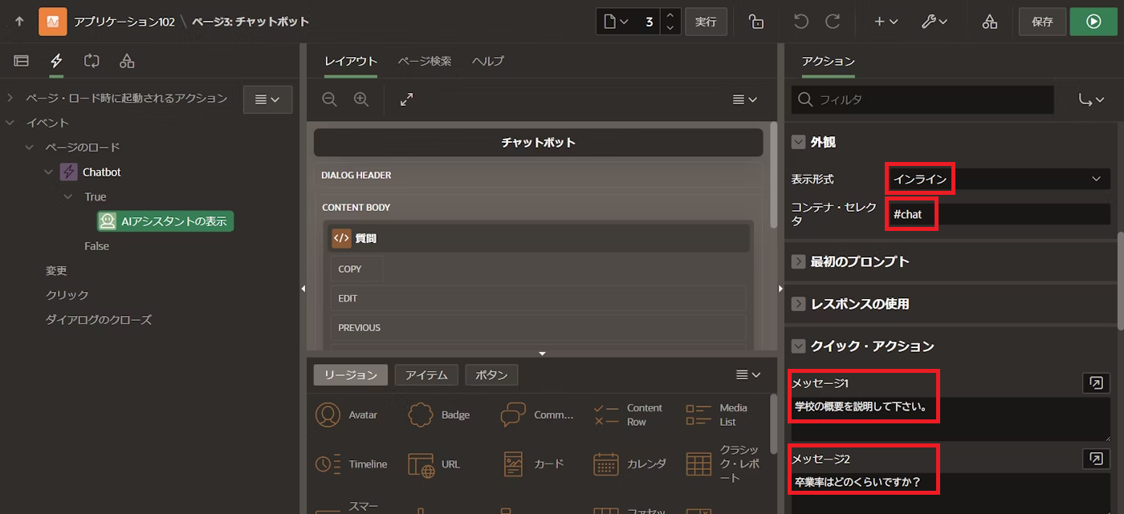The height and width of the screenshot is (514, 1124).
Task: Select the False branch in tree
Action: click(96, 246)
